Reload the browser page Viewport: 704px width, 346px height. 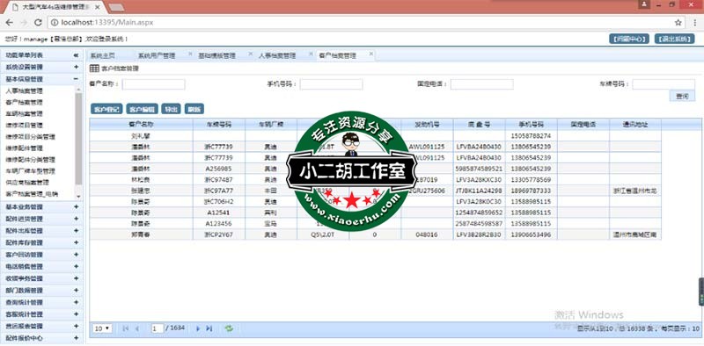38,23
